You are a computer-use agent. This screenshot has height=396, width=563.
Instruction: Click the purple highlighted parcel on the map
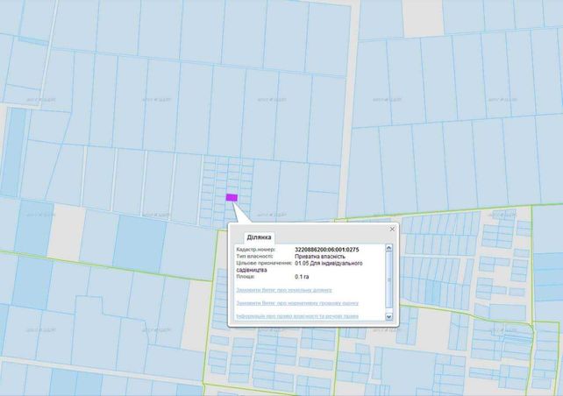point(232,198)
